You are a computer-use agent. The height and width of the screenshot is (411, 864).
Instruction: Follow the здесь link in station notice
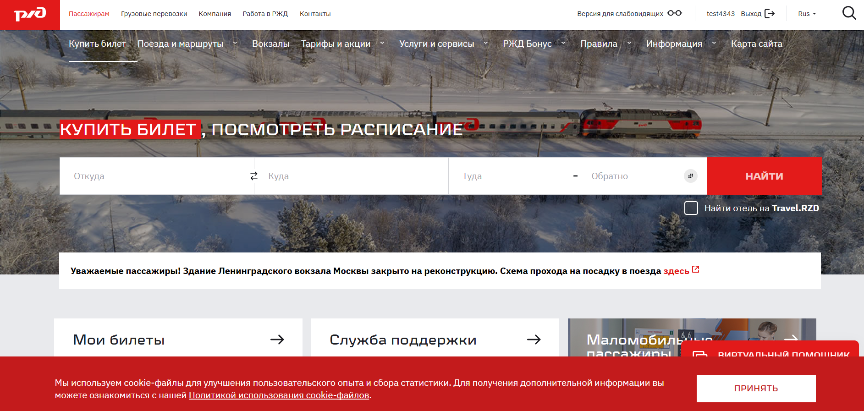[x=677, y=271]
